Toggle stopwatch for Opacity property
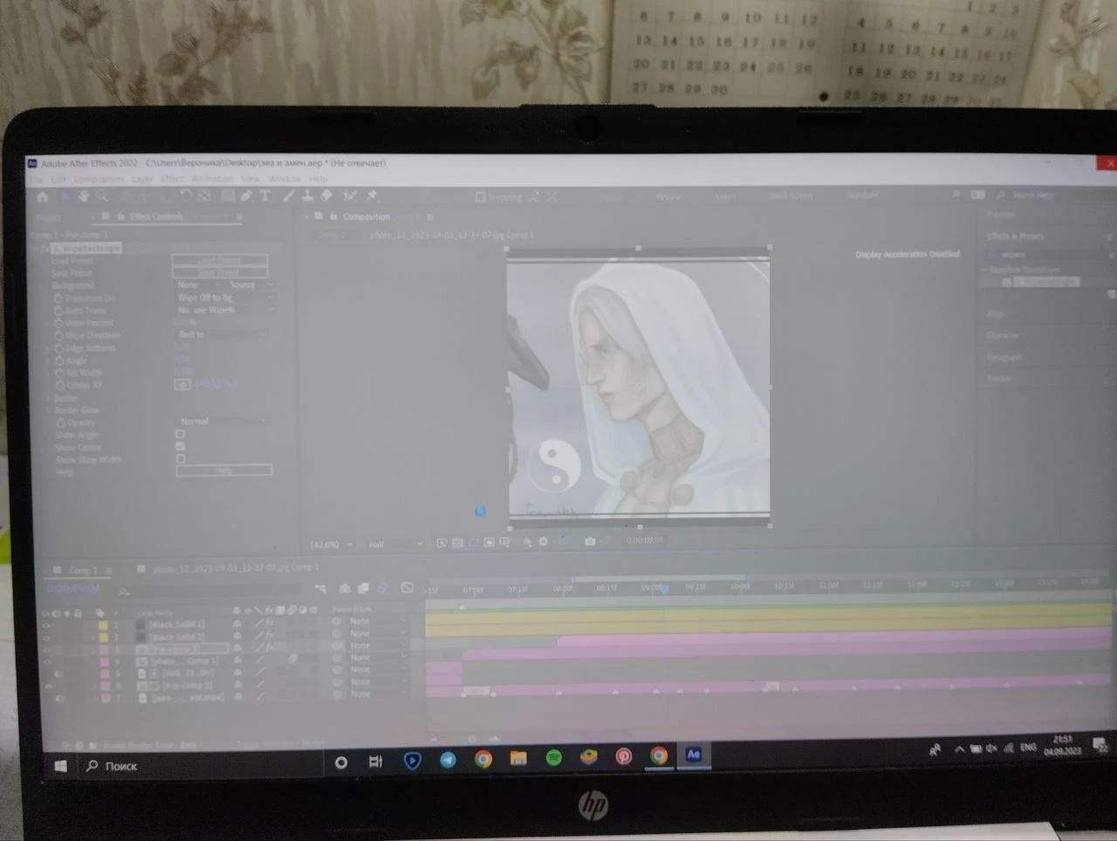This screenshot has width=1117, height=841. [x=60, y=422]
